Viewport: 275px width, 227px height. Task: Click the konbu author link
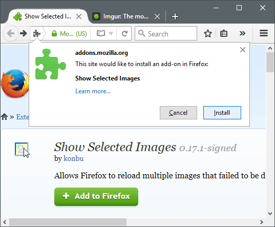73,158
